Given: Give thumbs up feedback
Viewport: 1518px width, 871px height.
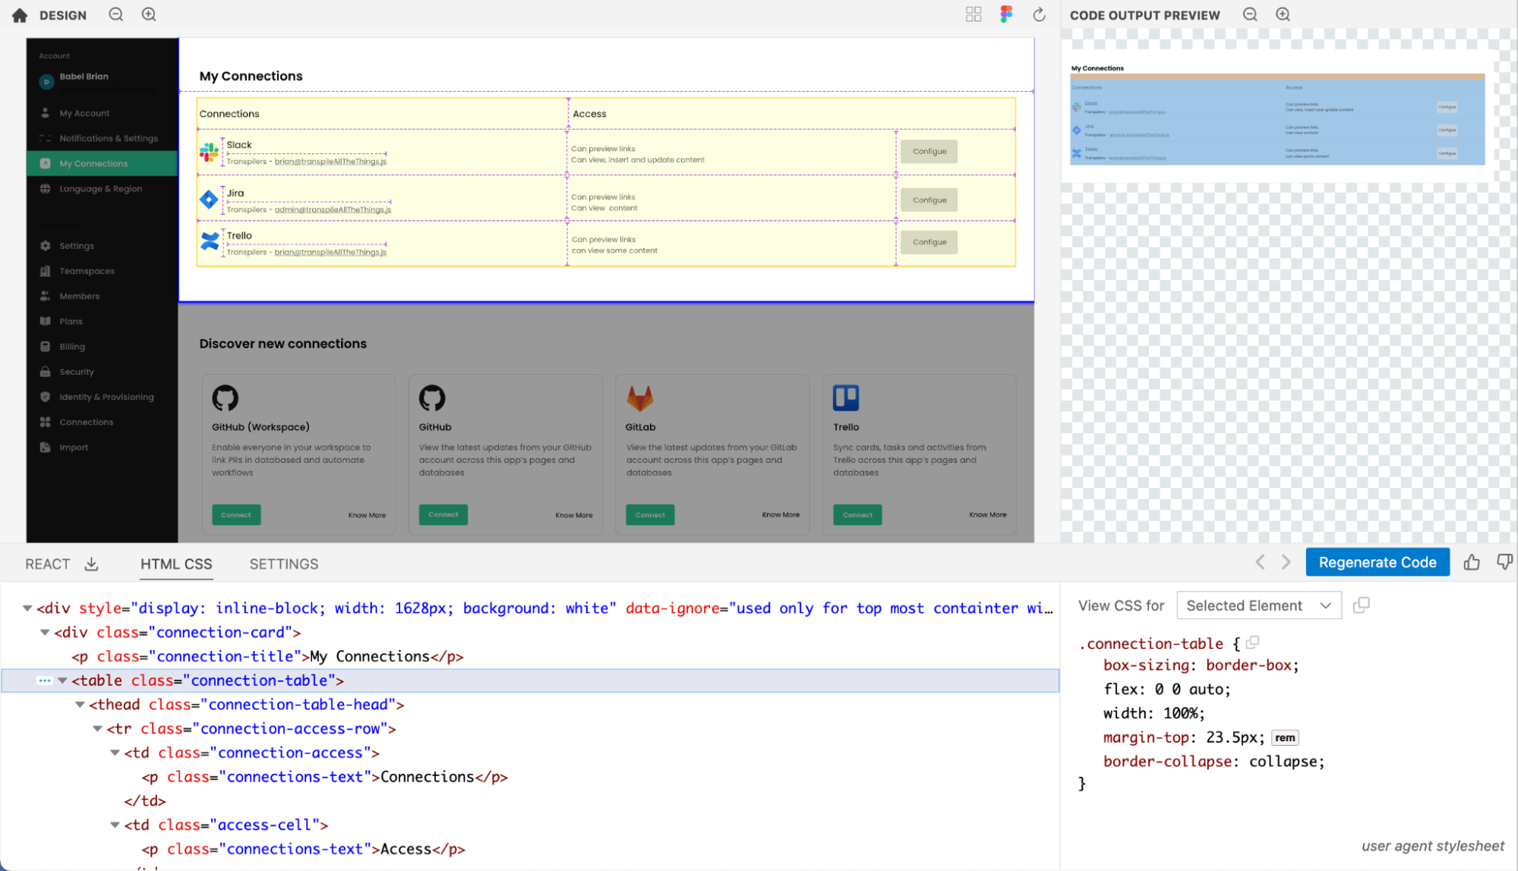Looking at the screenshot, I should coord(1472,562).
